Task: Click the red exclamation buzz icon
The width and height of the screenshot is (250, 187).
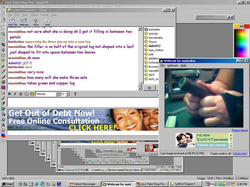Action: (75, 94)
